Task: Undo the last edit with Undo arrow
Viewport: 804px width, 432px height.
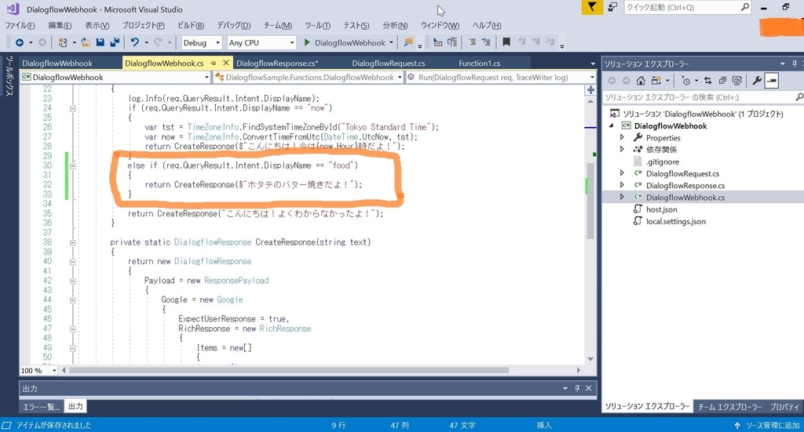Action: pyautogui.click(x=134, y=42)
